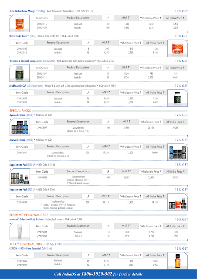Click the '4Life Nutrashake Mango' product title
Viewport: 197px width, 279px height.
(24, 11)
